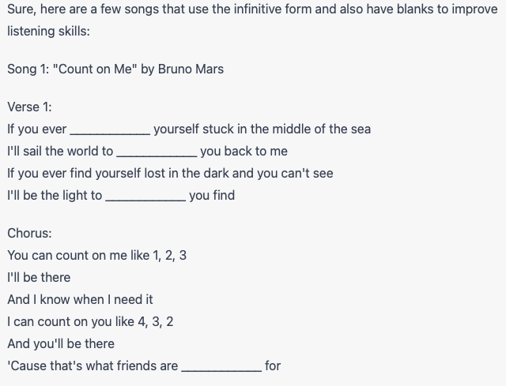Click the words ''Cause that's what friends are'

[93, 366]
